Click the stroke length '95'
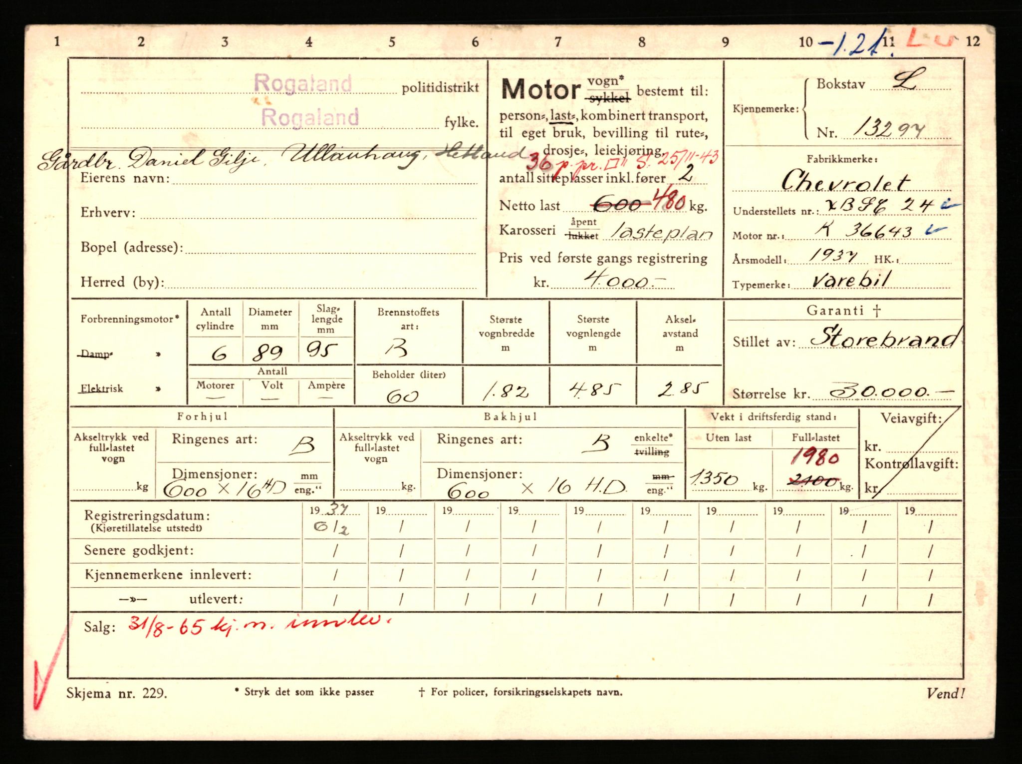 tap(322, 349)
